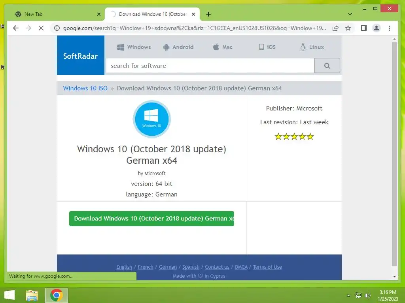This screenshot has width=405, height=303.
Task: Click the address bar URL
Action: (194, 28)
